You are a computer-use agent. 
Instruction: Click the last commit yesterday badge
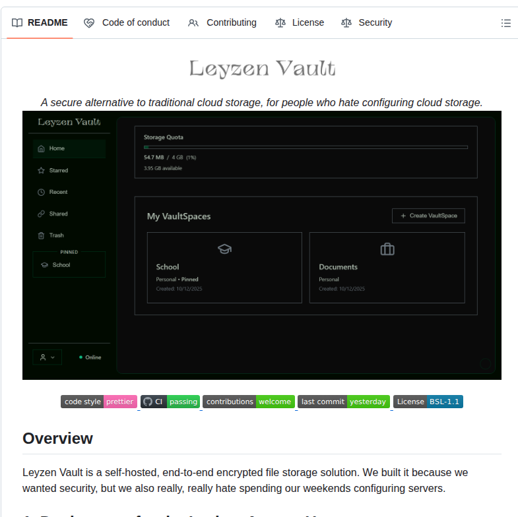pyautogui.click(x=344, y=402)
